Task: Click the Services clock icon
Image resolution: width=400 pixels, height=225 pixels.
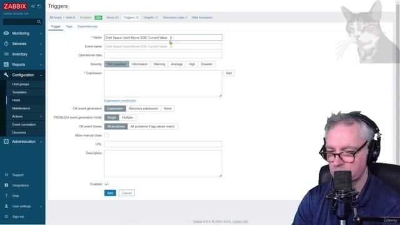Action: [x=6, y=44]
